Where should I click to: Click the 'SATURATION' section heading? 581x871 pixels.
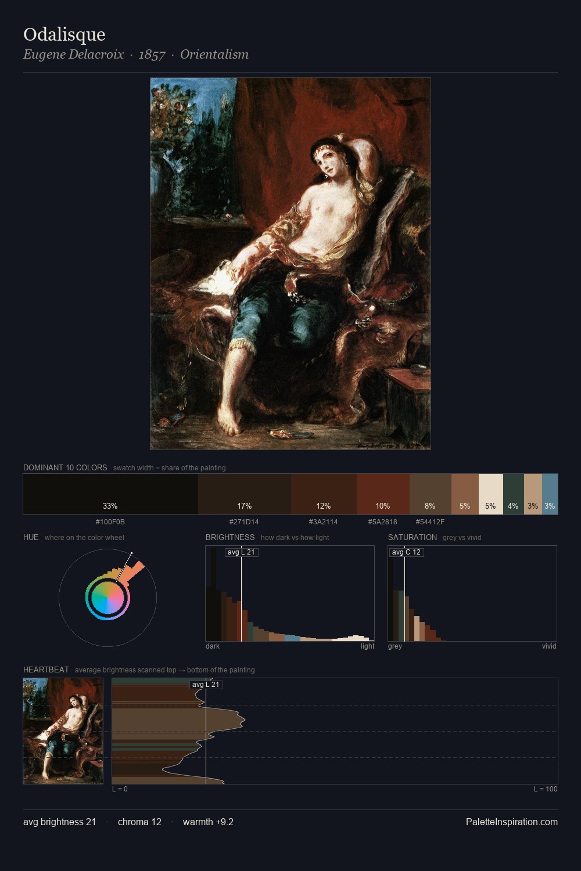pyautogui.click(x=413, y=537)
